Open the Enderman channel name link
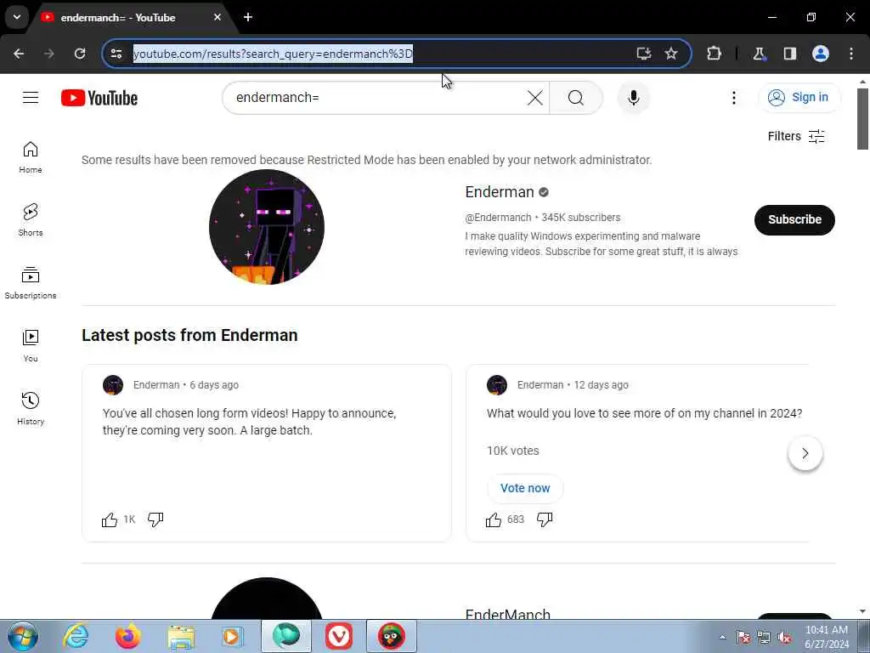This screenshot has width=870, height=653. click(x=500, y=192)
